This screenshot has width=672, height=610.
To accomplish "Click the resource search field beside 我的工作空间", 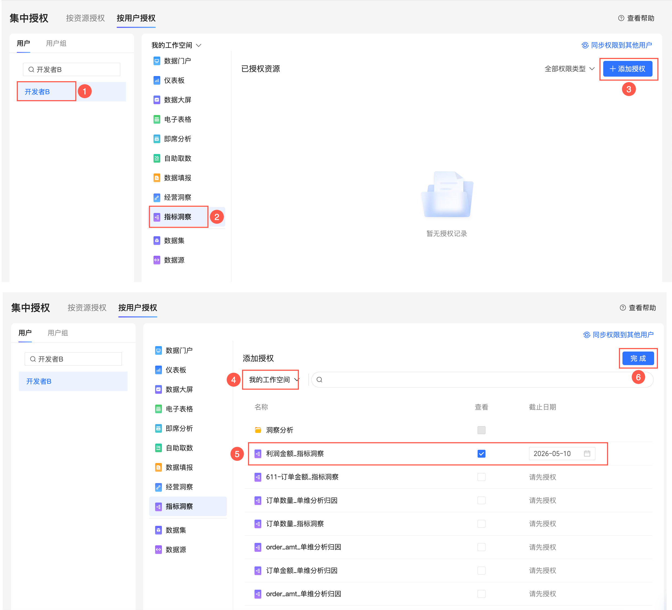I will click(482, 380).
